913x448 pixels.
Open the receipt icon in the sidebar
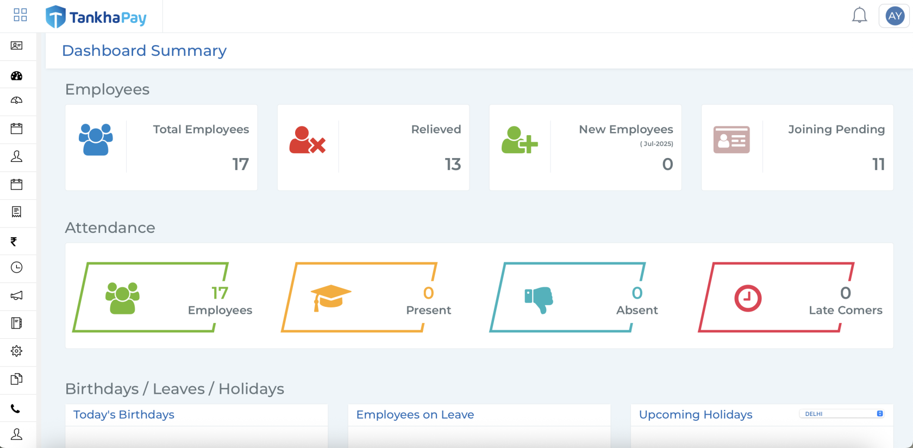tap(17, 212)
